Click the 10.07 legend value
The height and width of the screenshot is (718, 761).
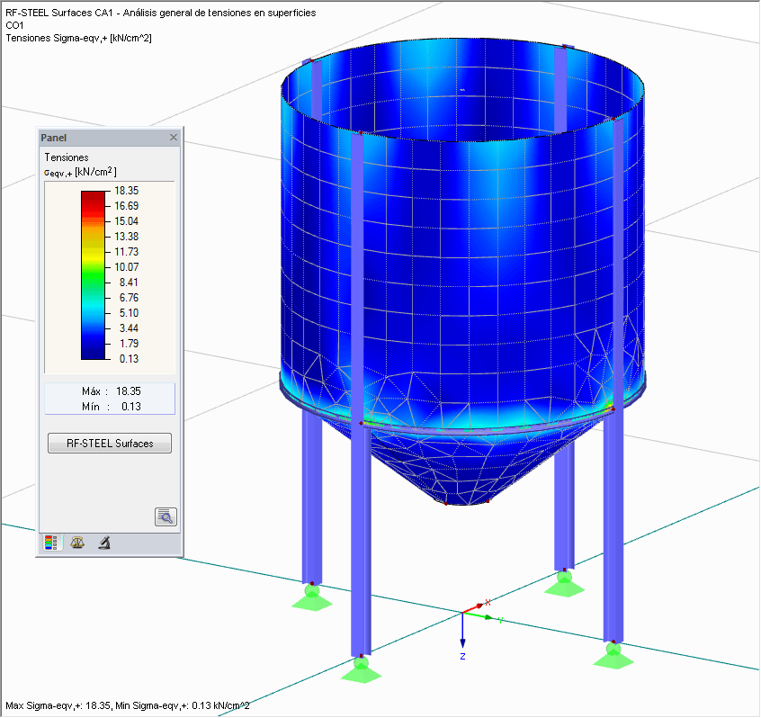point(126,267)
